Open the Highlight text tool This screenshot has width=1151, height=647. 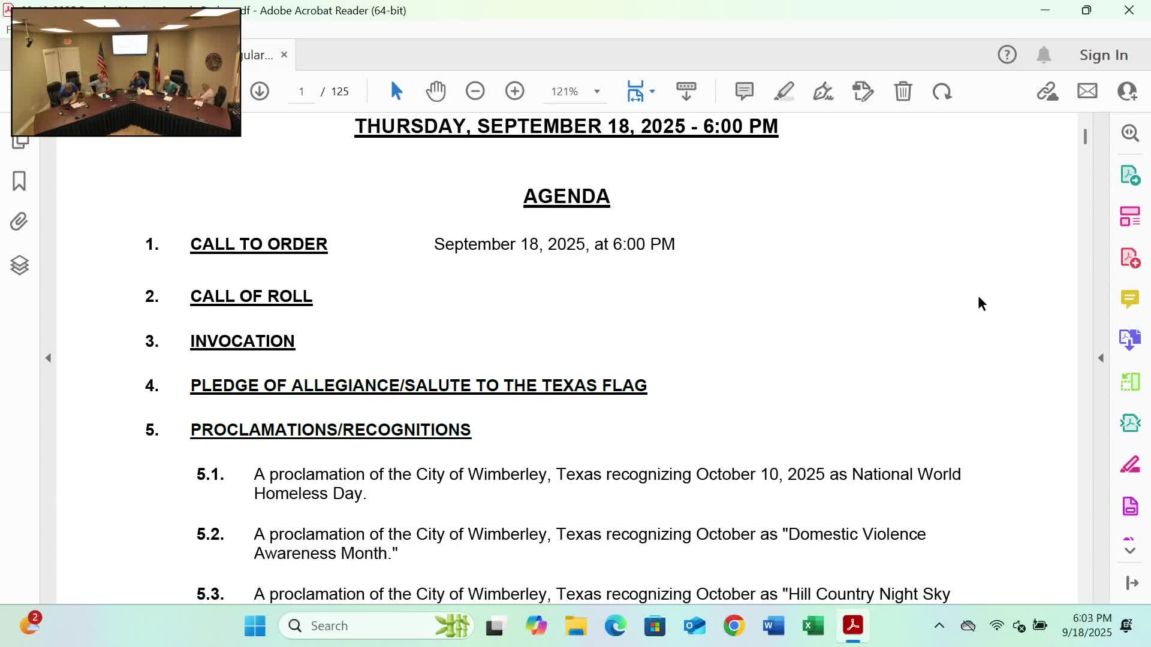point(784,91)
